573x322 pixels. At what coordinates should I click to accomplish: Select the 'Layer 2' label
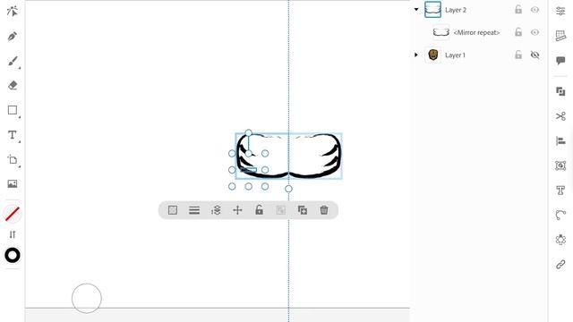tap(456, 10)
